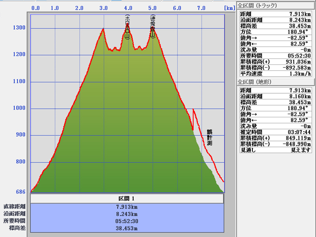
Task: Click the 1300 elevation axis label
Action: (19, 28)
